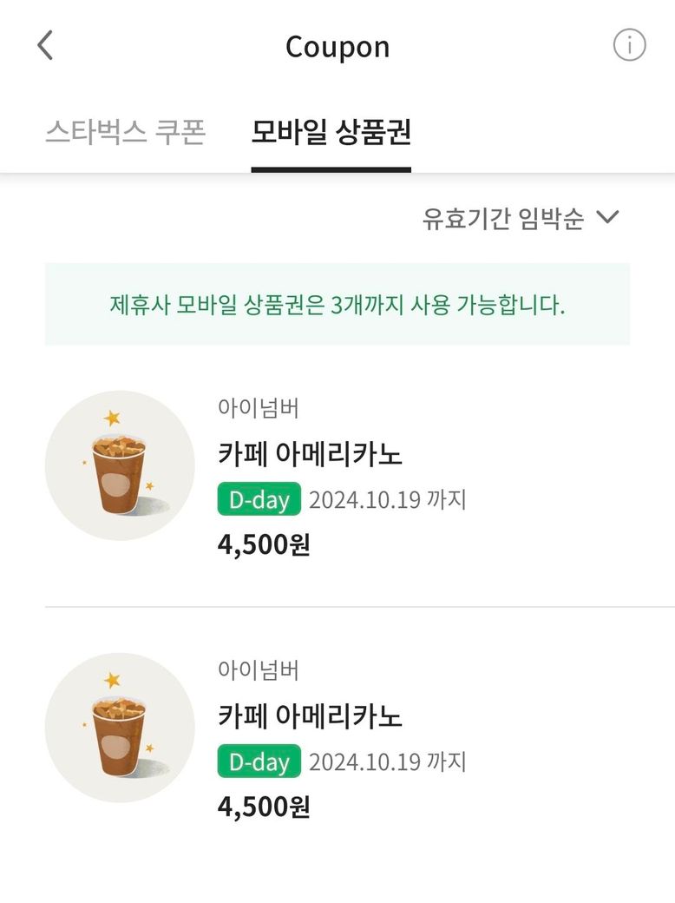Select the 모바일 상품권 tab
This screenshot has height=903, width=675.
tap(331, 133)
